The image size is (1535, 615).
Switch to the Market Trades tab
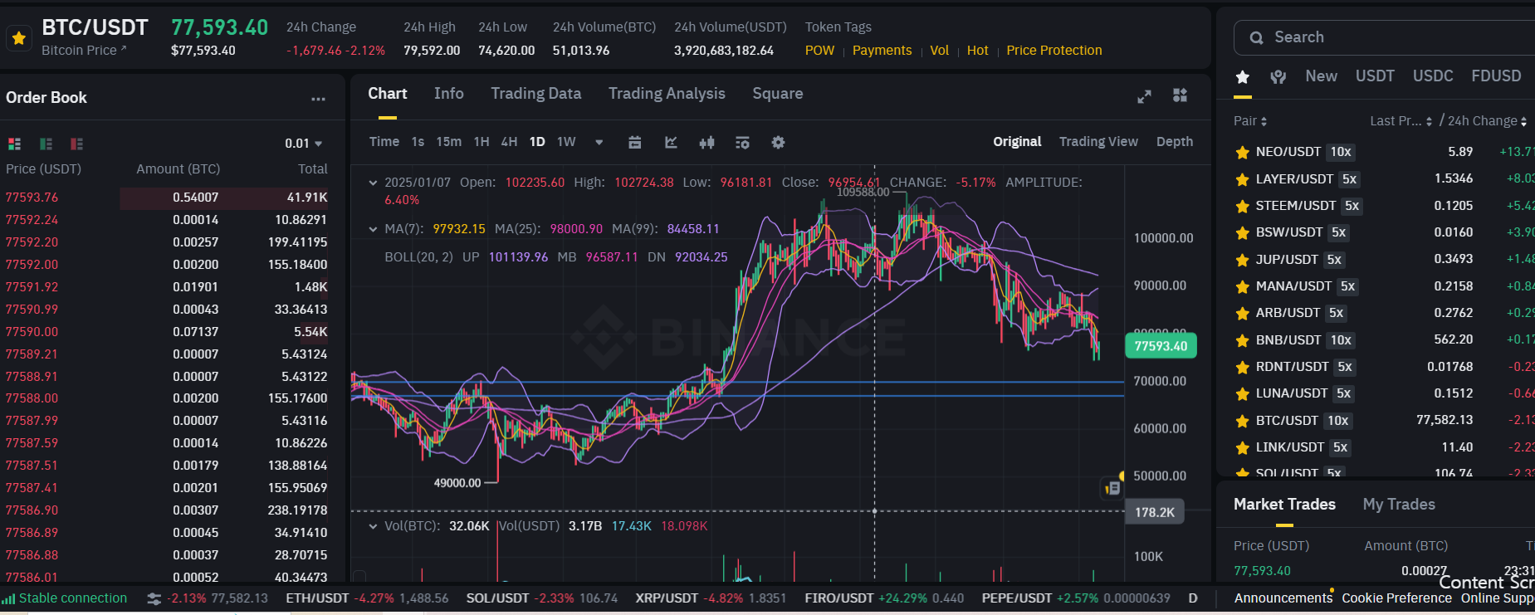pos(1284,505)
